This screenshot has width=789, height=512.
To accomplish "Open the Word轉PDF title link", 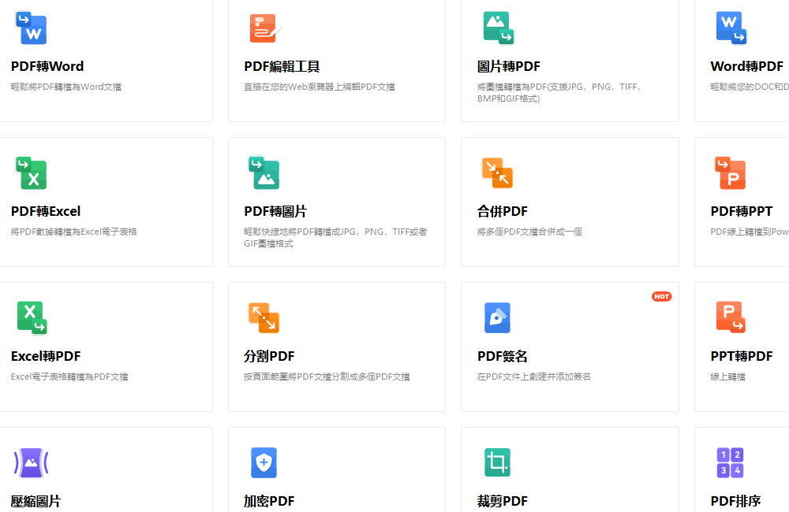I will point(746,66).
